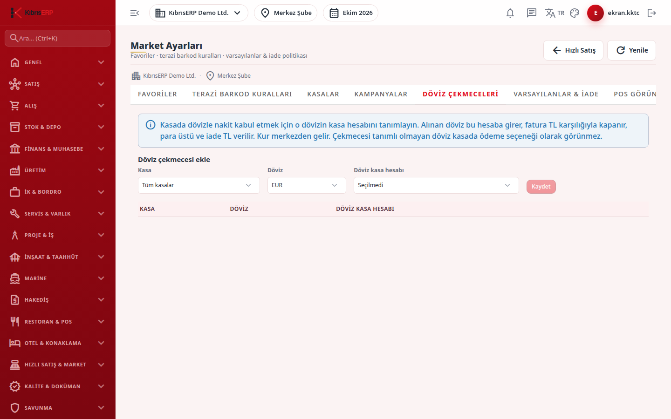671x419 pixels.
Task: Open the Üretim factory icon
Action: [15, 170]
